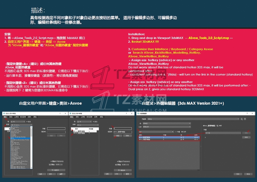This screenshot has width=257, height=182.
Task: Select ASvoe_视图热键盒 row in Hotkey Editor
Action: point(169,139)
